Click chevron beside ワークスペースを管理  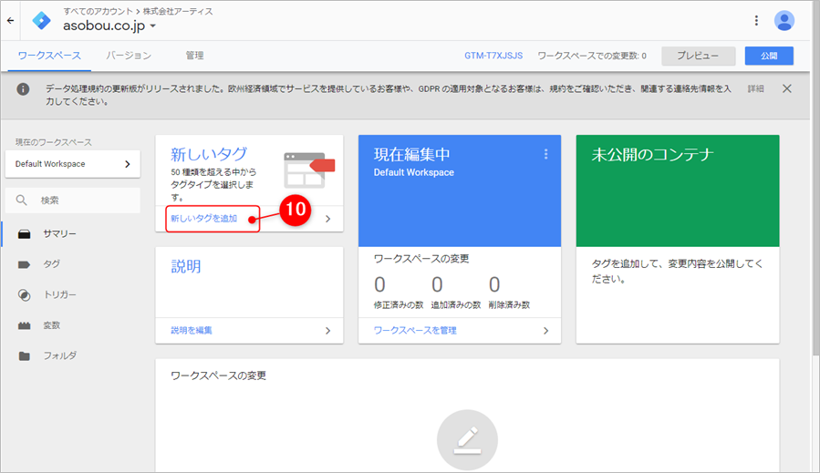pyautogui.click(x=545, y=330)
